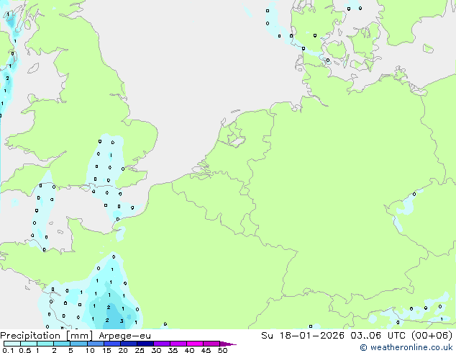Click the 'Precipitation [mm]' title text
Viewport: 456px width, 353px height.
(47, 336)
